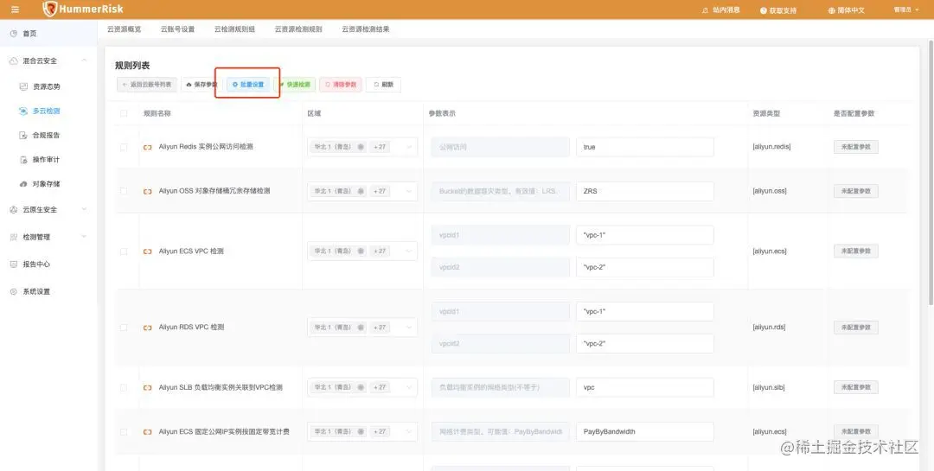The image size is (934, 471).
Task: Click the '[aliyun.rds]' resource type text
Action: click(x=769, y=328)
